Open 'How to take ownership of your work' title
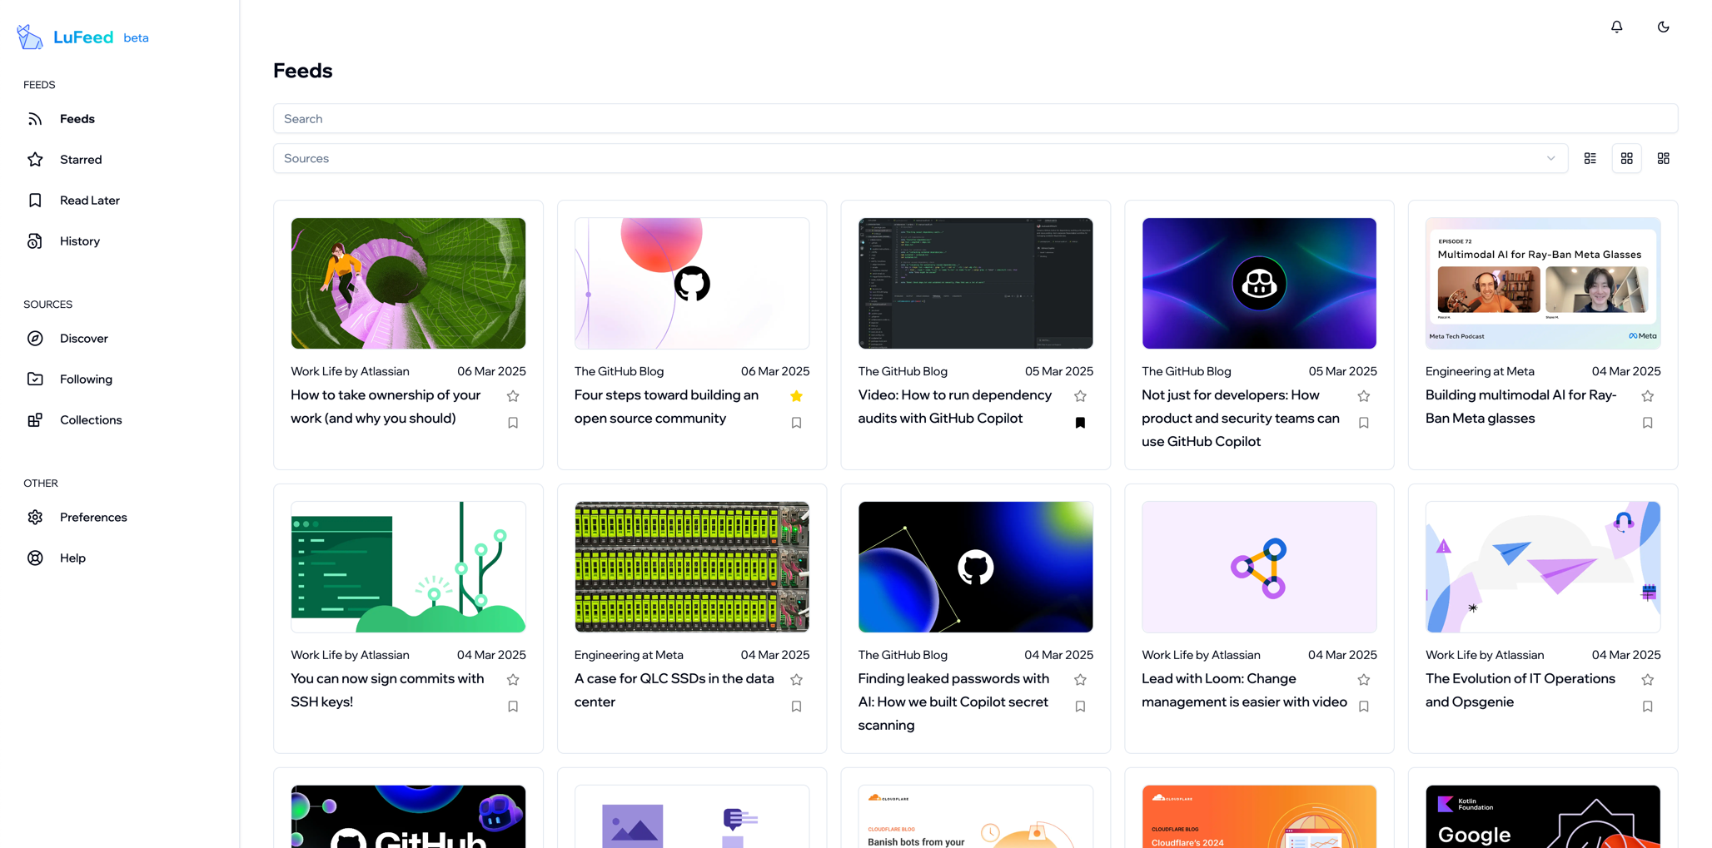1712x848 pixels. click(386, 407)
